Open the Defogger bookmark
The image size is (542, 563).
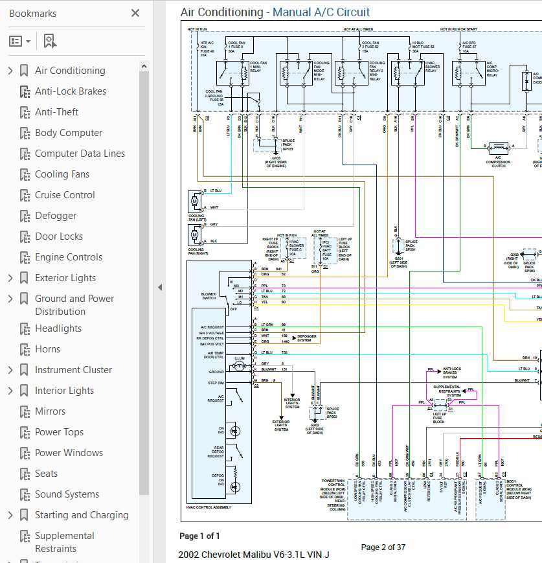pyautogui.click(x=56, y=216)
